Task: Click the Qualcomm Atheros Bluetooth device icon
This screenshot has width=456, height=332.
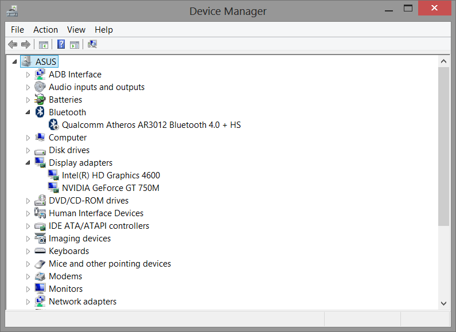Action: (x=53, y=125)
